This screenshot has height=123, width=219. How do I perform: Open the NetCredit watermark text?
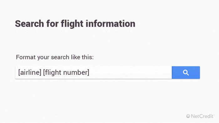[x=202, y=116]
